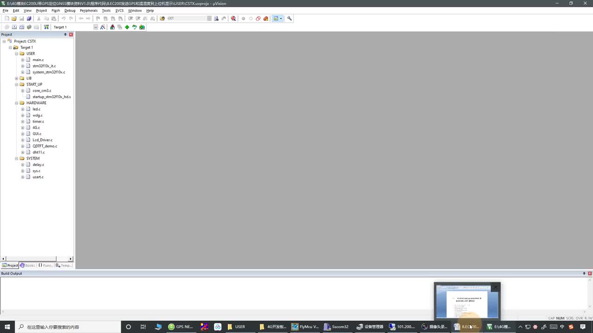The height and width of the screenshot is (333, 593).
Task: Click the Save All toolbar icon
Action: coord(29,18)
